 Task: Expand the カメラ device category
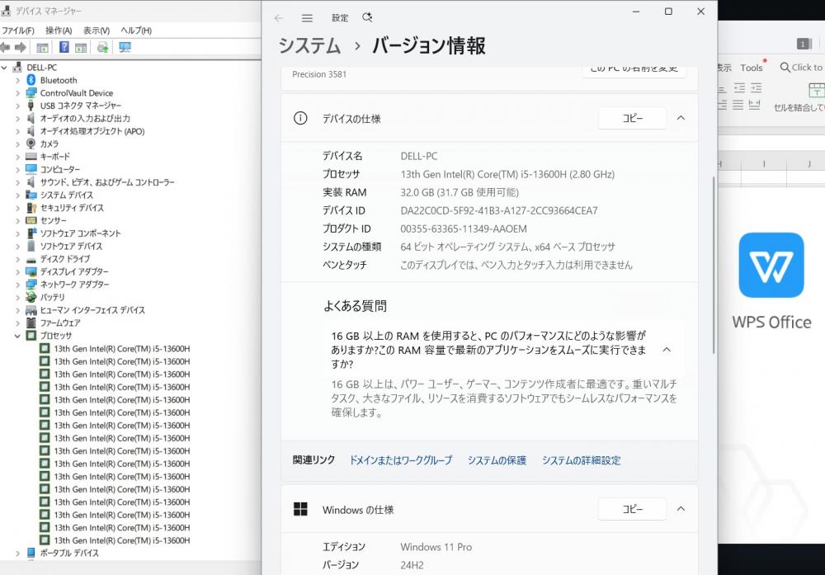[x=17, y=144]
